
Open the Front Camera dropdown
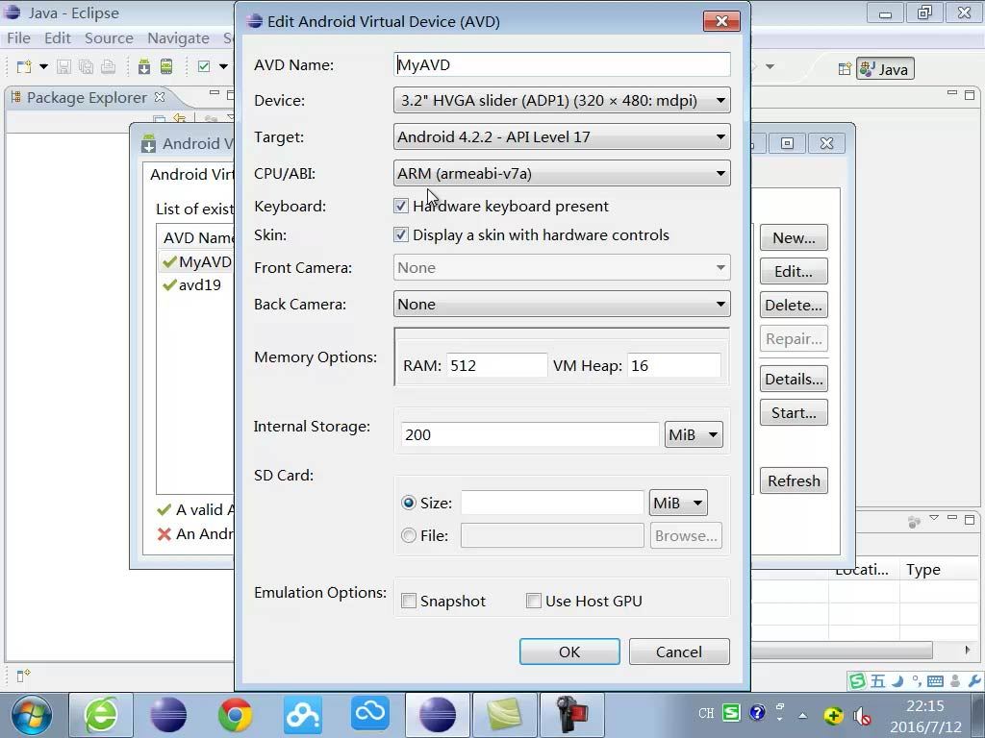point(562,267)
